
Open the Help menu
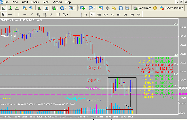[68, 2]
